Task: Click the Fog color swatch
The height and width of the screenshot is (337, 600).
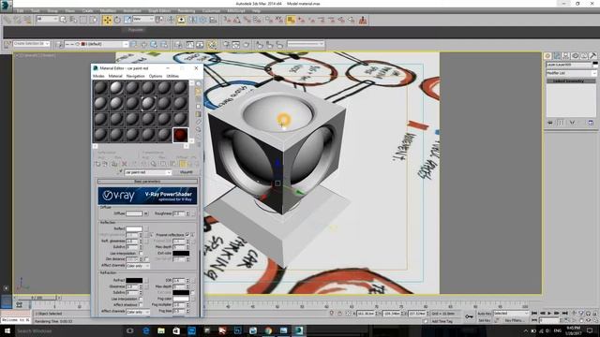Action: click(x=181, y=299)
